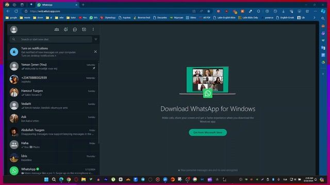Open Copilot icon in browser corner
The height and width of the screenshot is (185, 330).
pyautogui.click(x=323, y=11)
